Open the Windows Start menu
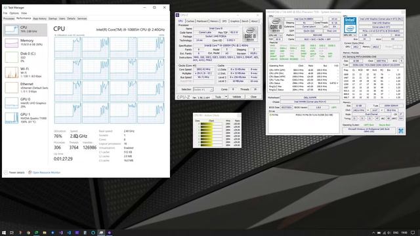Screen dimensions: 420x236 [4, 233]
